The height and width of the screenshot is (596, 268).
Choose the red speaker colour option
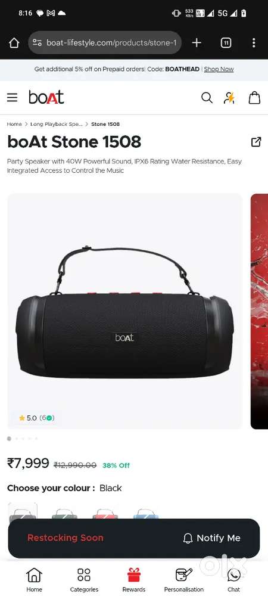point(105,513)
